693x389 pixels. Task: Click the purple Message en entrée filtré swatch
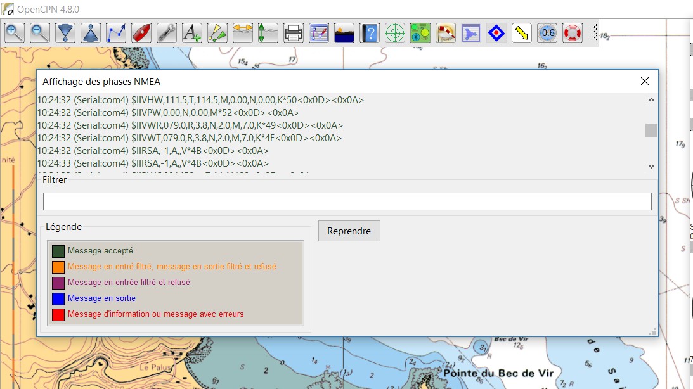(58, 283)
